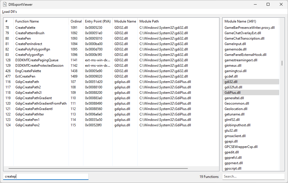Screen dimensions: 288x183
Task: Click highlighted GdiPlus.dll module
Action: tap(251, 93)
